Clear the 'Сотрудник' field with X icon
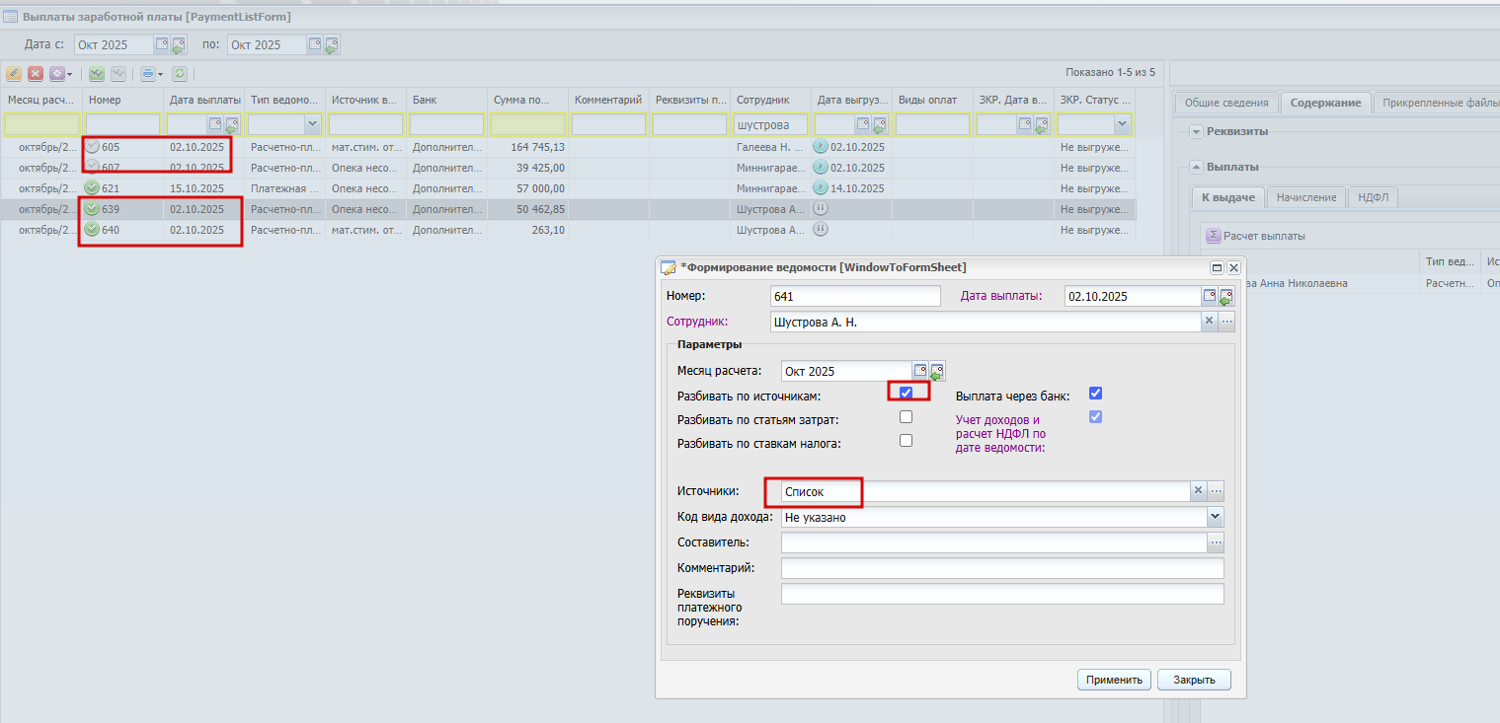This screenshot has width=1500, height=723. pos(1209,322)
